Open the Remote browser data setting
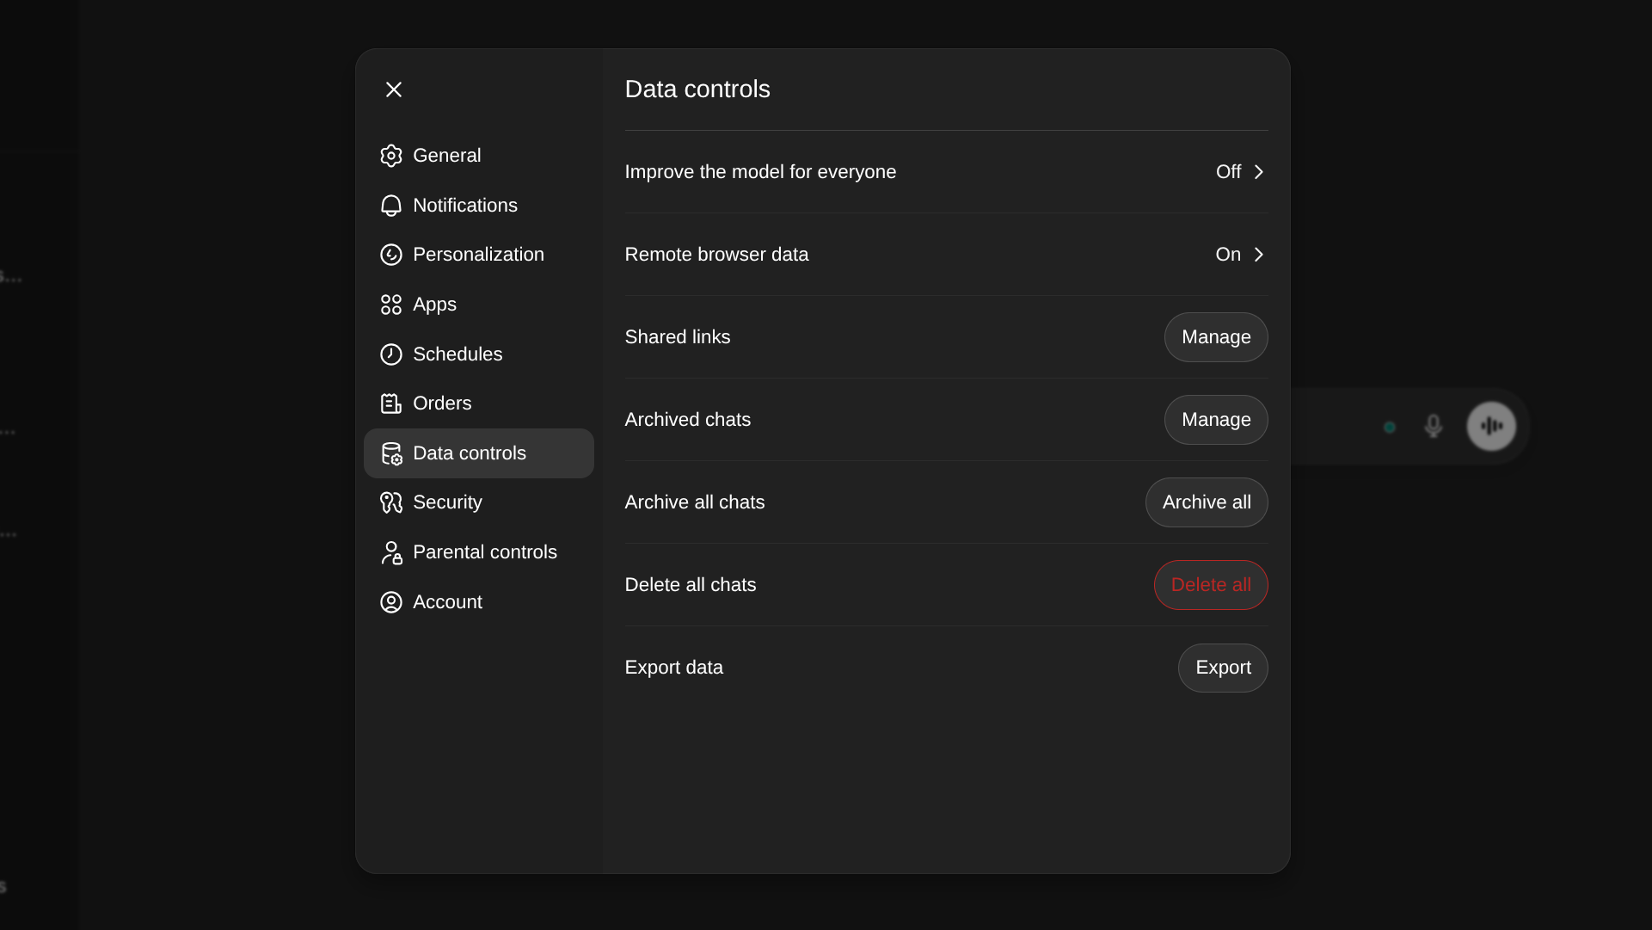 point(946,255)
